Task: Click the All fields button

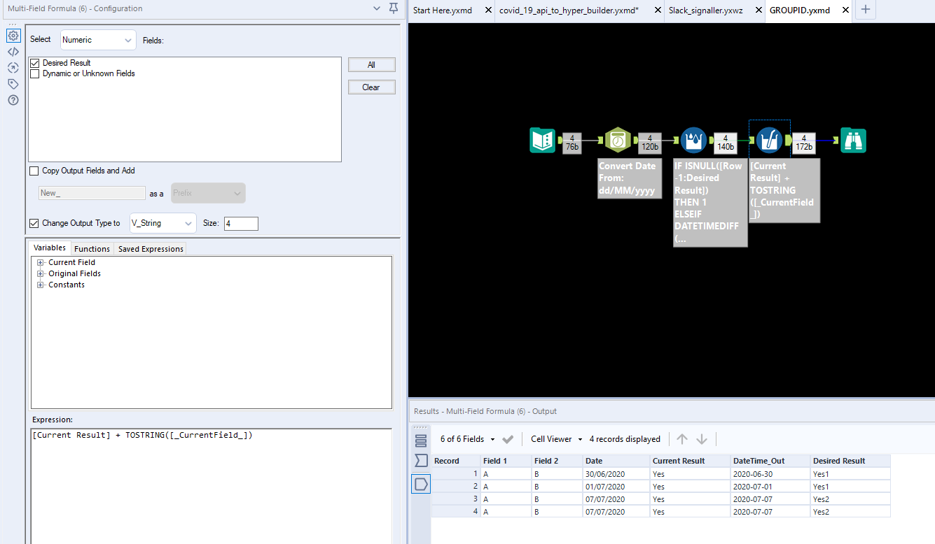Action: tap(371, 64)
